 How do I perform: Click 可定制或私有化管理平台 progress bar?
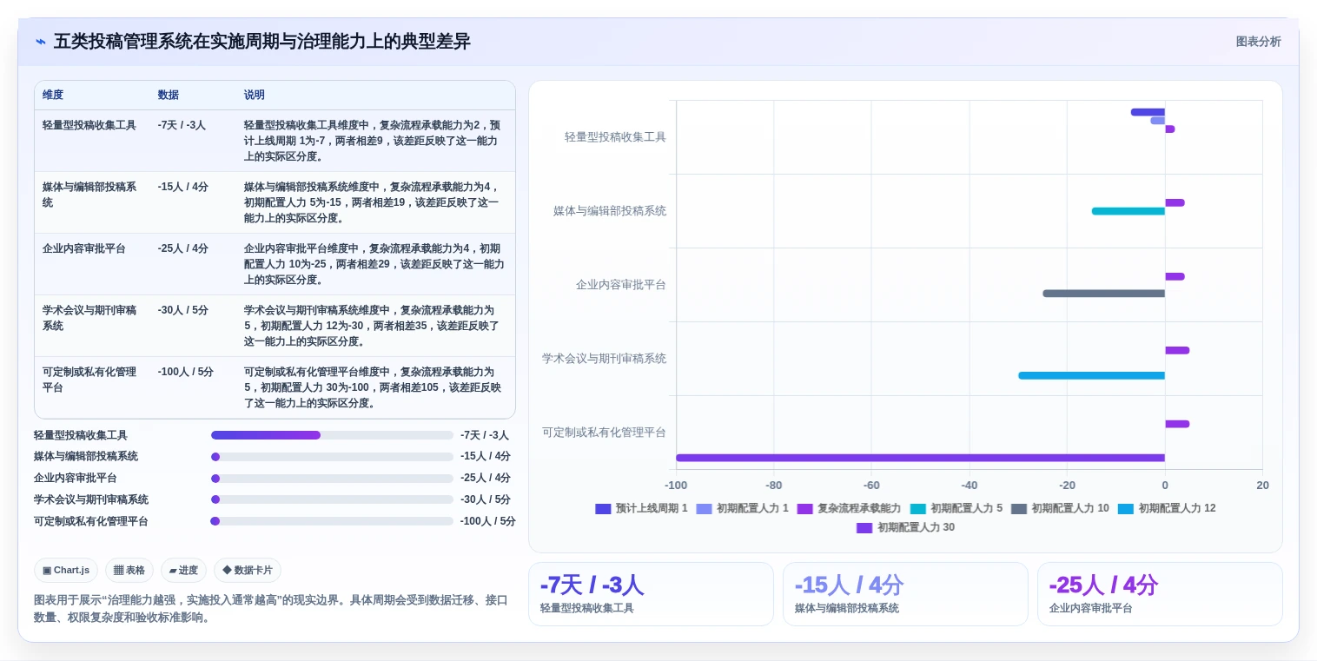(332, 521)
